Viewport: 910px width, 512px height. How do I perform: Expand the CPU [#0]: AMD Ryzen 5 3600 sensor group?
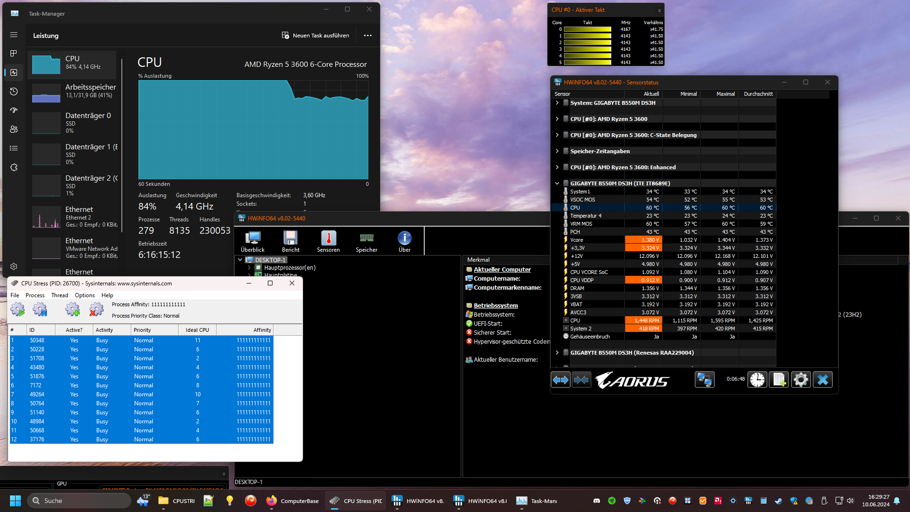click(557, 119)
